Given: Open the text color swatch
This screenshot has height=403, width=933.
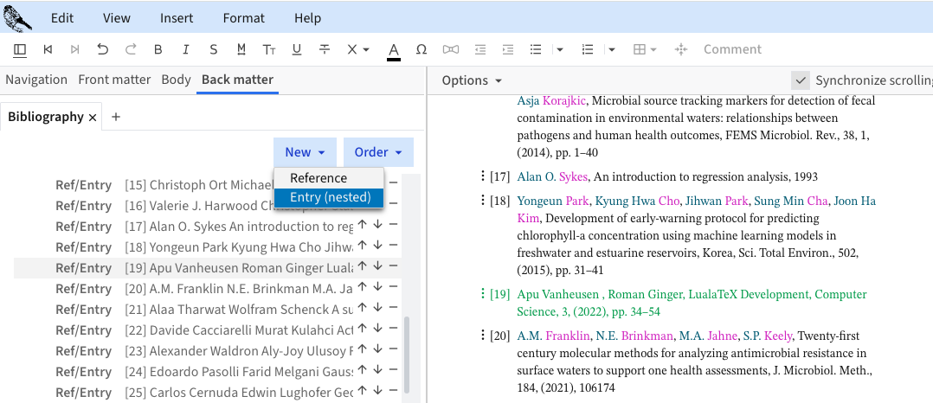Looking at the screenshot, I should pos(394,49).
